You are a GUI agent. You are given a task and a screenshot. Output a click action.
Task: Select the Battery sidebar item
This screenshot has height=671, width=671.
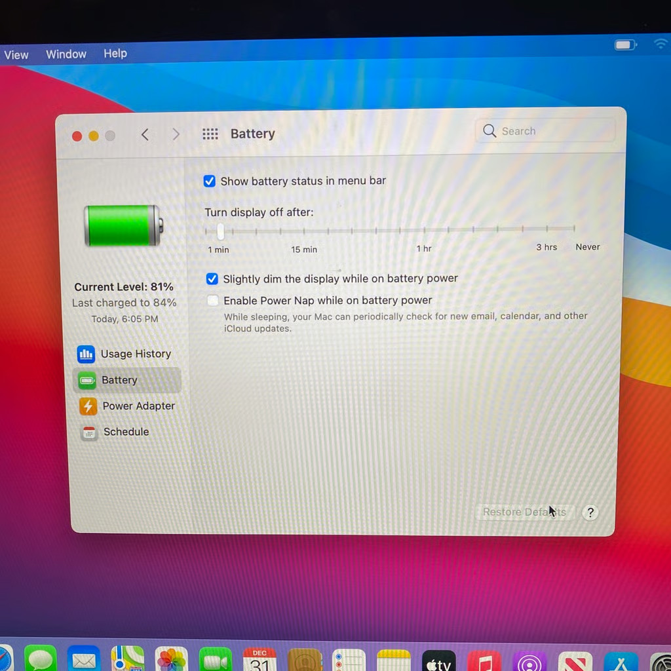(x=126, y=380)
